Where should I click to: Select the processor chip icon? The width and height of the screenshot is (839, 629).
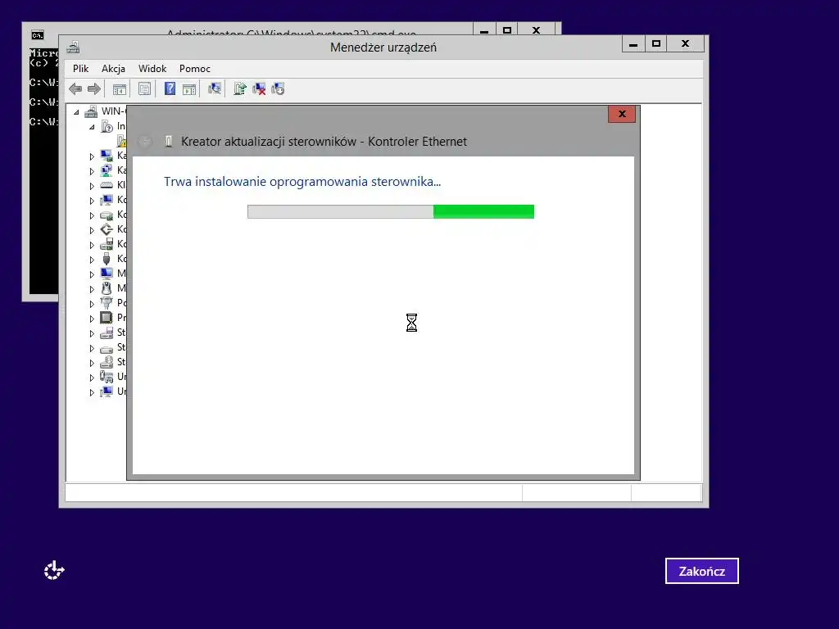[x=107, y=318]
